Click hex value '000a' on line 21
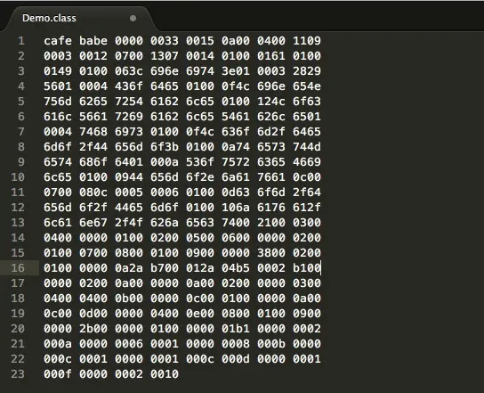 coord(58,343)
